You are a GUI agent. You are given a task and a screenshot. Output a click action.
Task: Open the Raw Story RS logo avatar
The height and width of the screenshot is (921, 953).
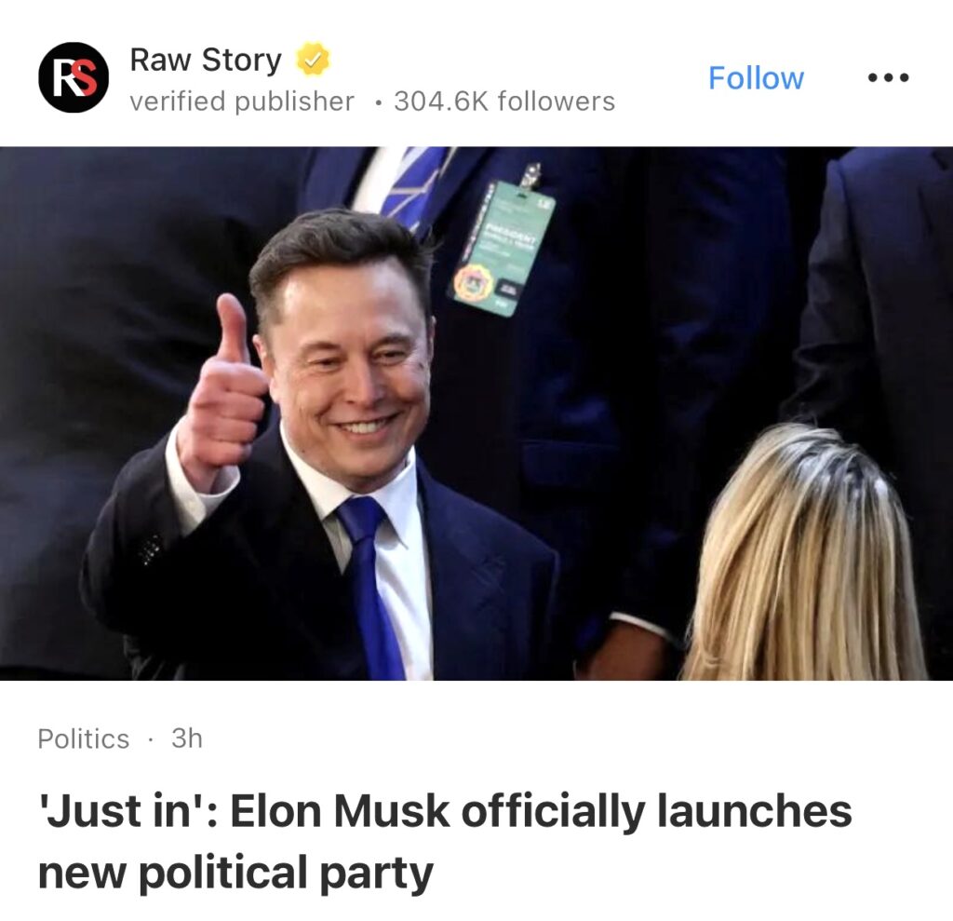[74, 77]
